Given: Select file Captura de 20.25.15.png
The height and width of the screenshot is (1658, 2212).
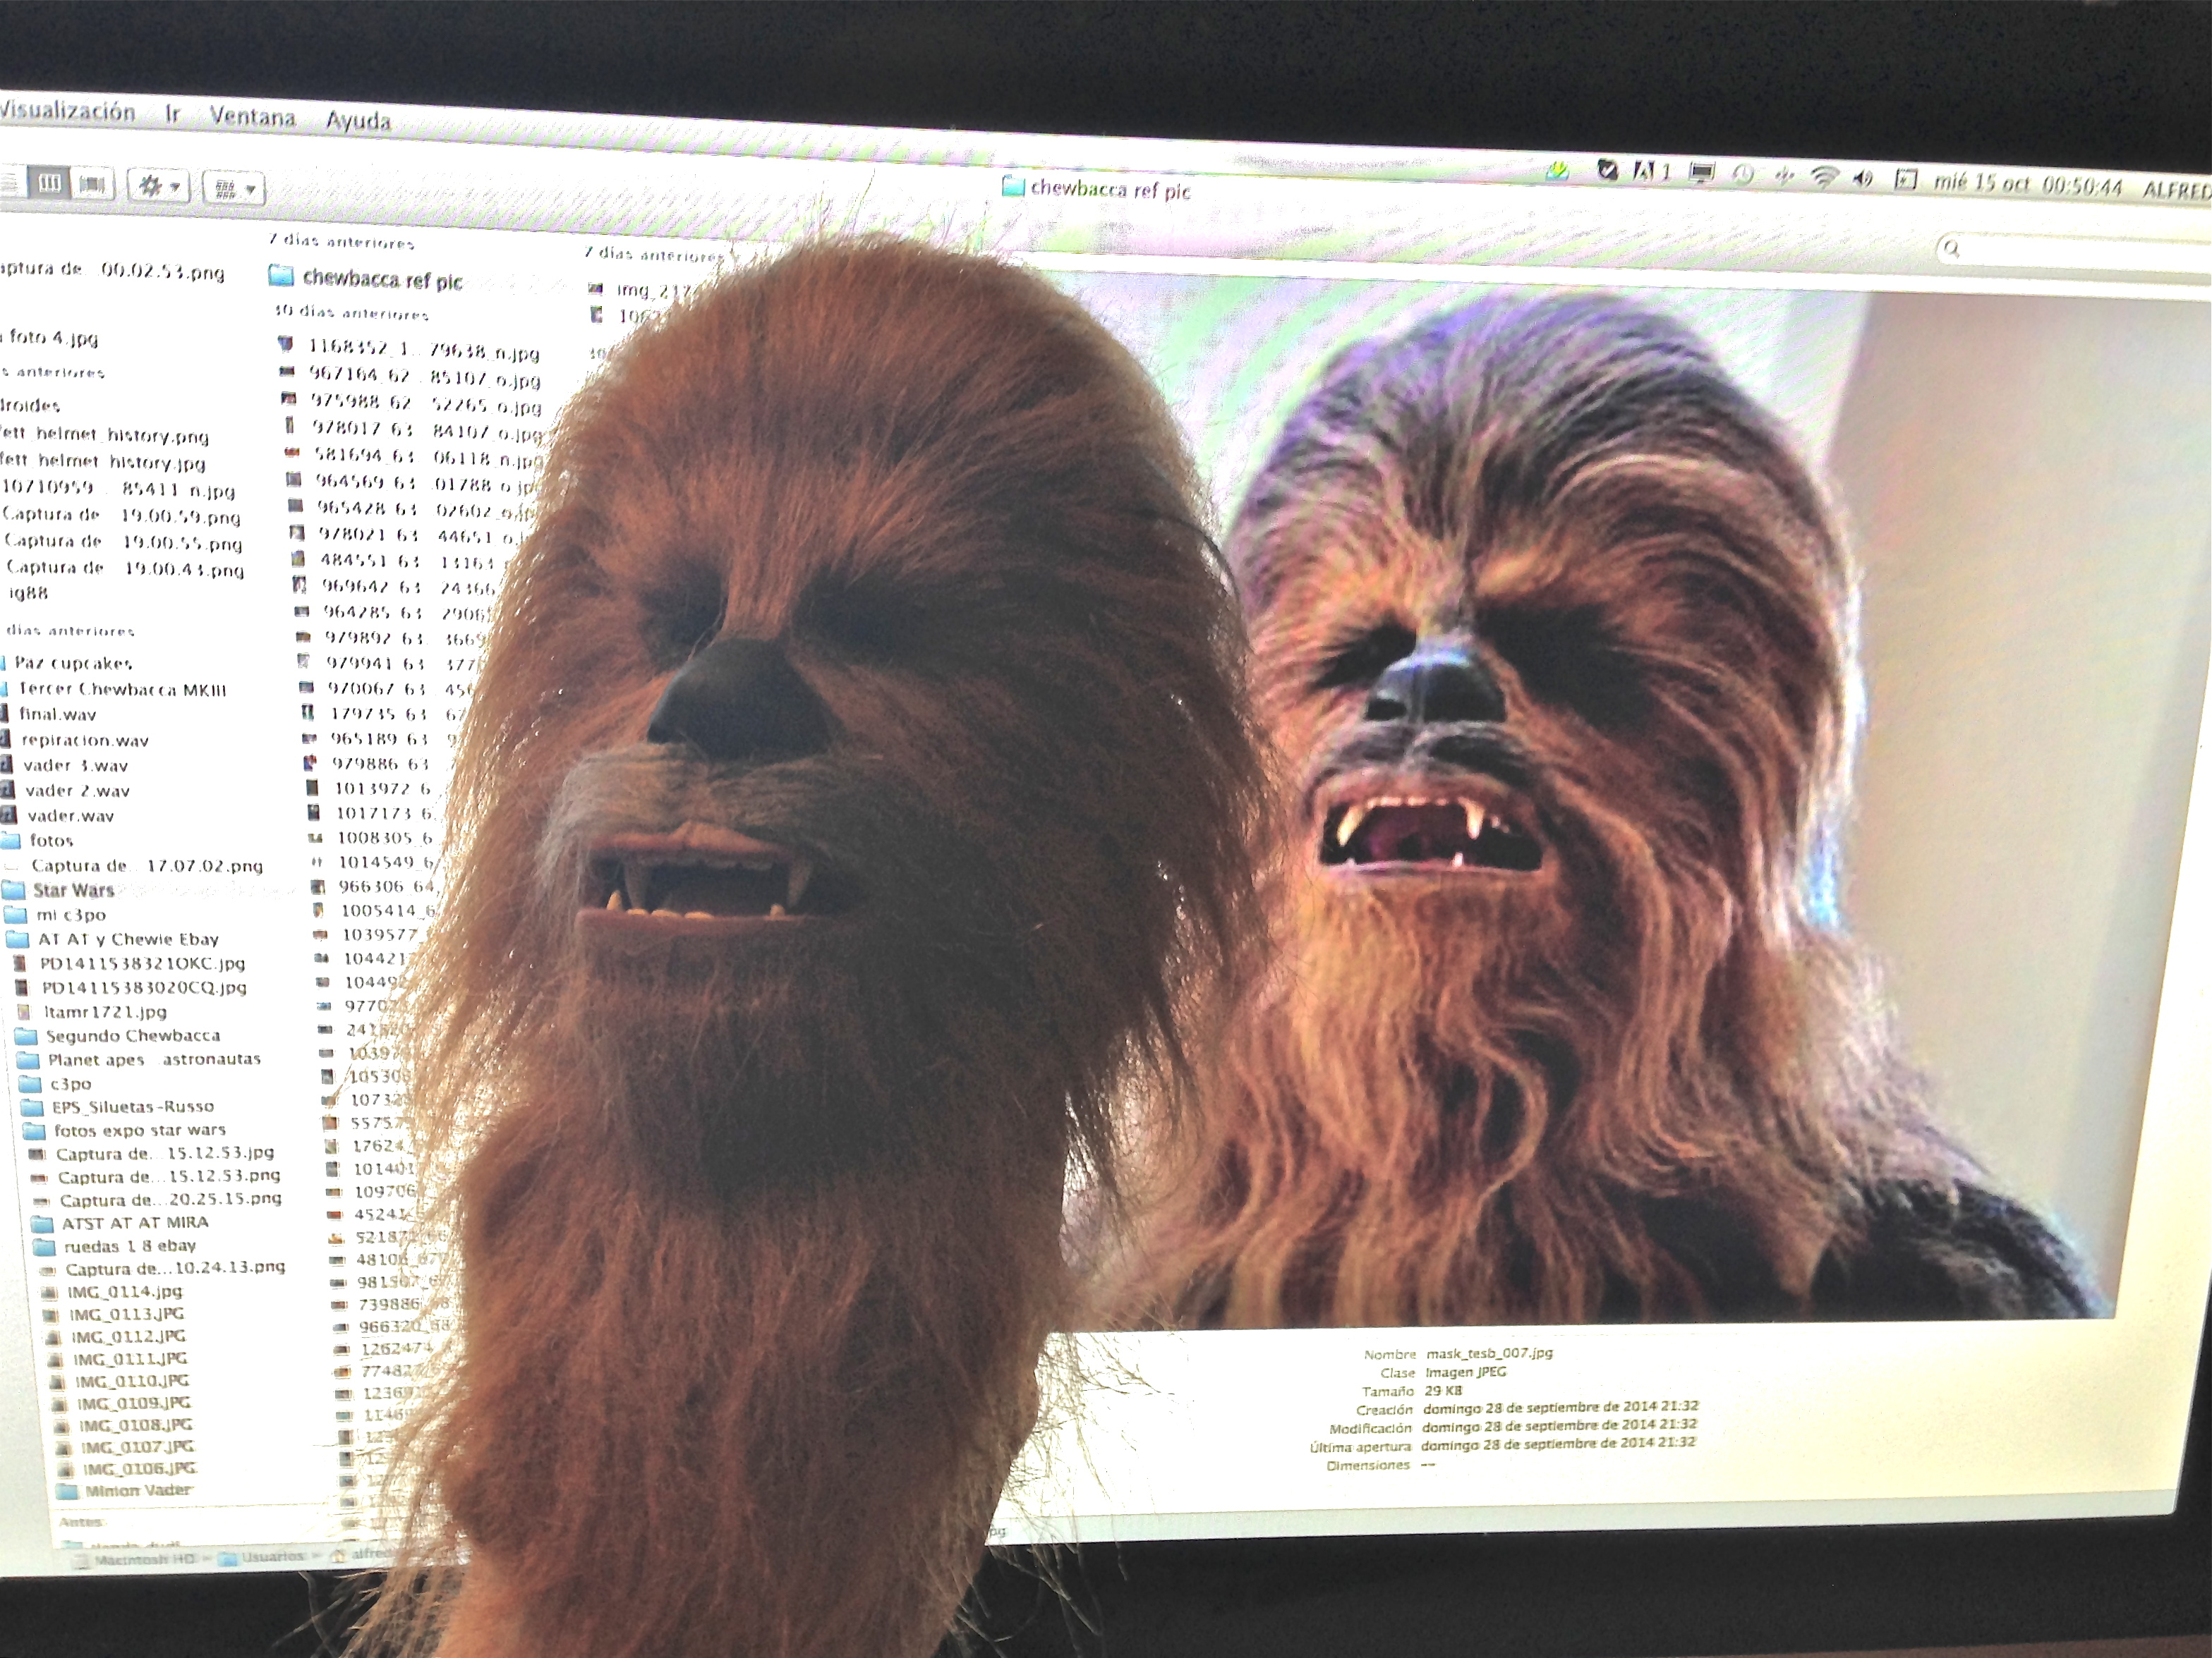Looking at the screenshot, I should tap(157, 1200).
